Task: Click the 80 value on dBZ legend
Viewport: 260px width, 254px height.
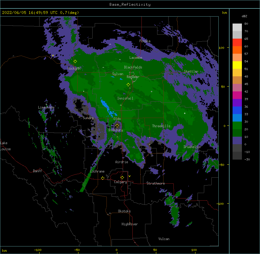Action: (x=246, y=24)
